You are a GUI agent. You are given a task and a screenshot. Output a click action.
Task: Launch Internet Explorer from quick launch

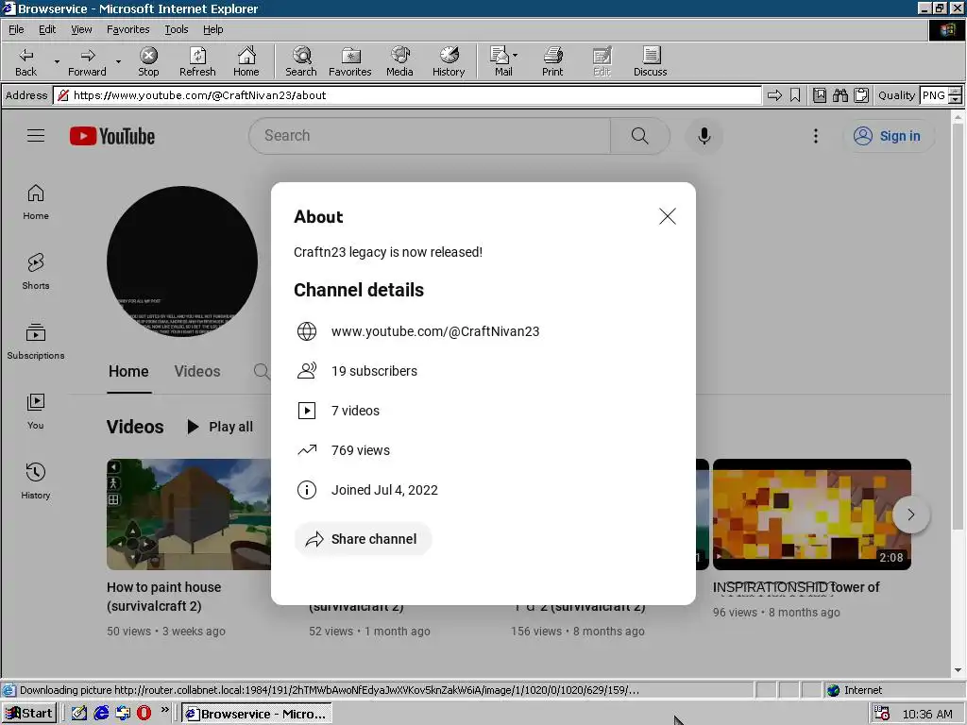pos(101,714)
